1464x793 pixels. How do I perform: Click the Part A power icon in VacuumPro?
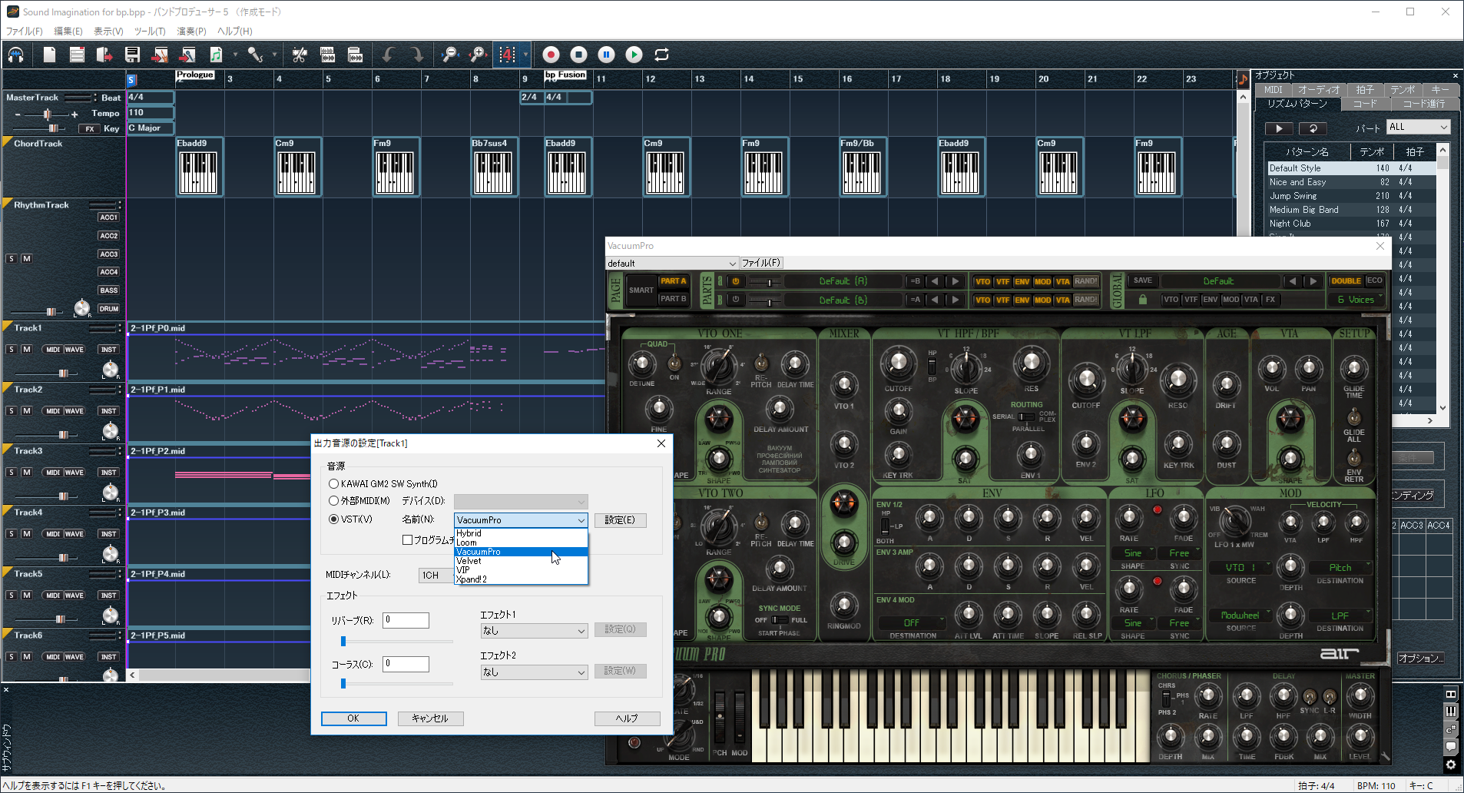tap(735, 281)
